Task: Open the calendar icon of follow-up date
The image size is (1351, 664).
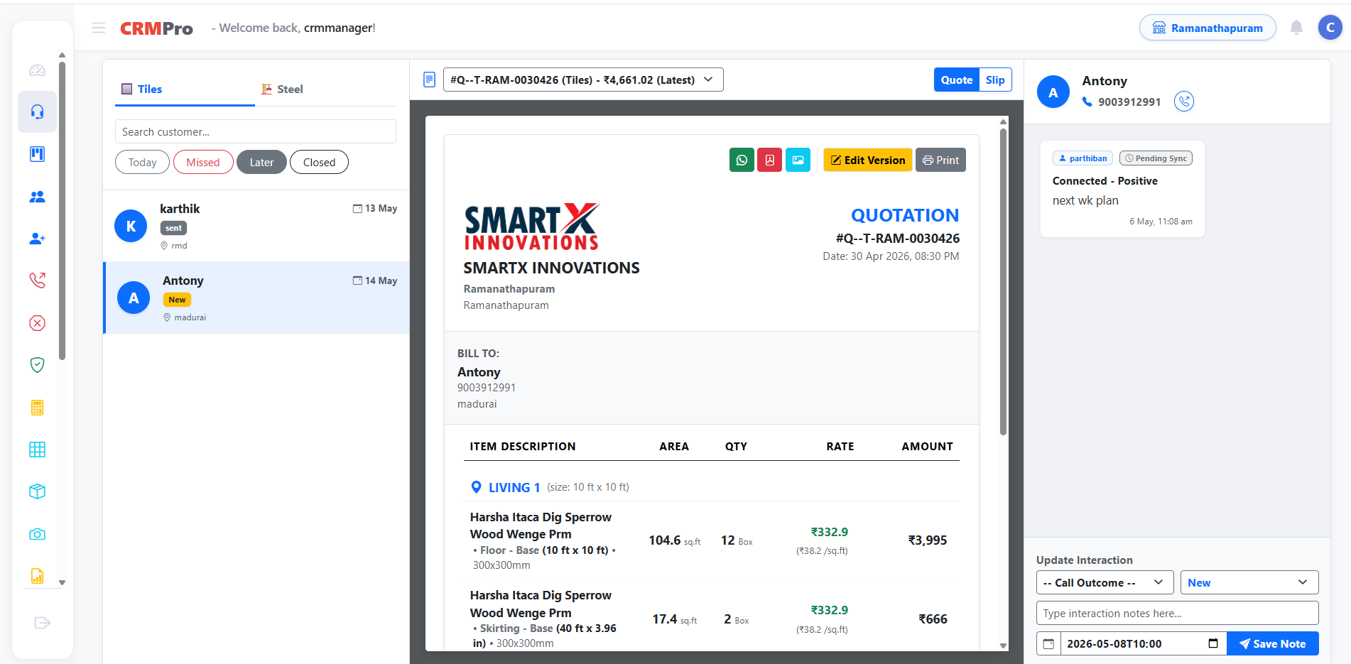Action: point(1048,643)
